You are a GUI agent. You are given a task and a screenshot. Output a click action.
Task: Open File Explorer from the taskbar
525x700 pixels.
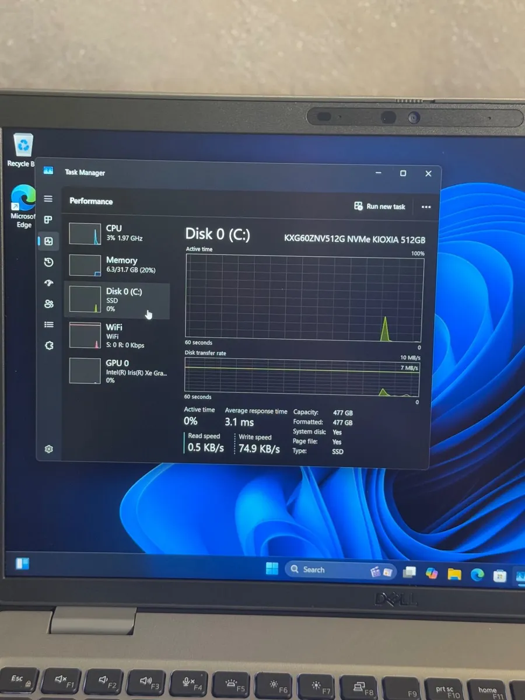pos(454,575)
